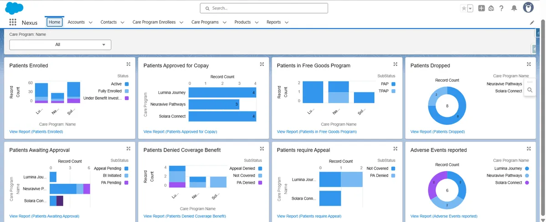Image resolution: width=546 pixels, height=222 pixels.
Task: Show notifications with the bell icon
Action: pyautogui.click(x=514, y=8)
